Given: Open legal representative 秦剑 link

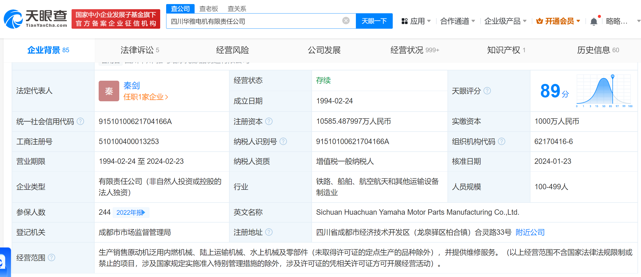Looking at the screenshot, I should [131, 86].
